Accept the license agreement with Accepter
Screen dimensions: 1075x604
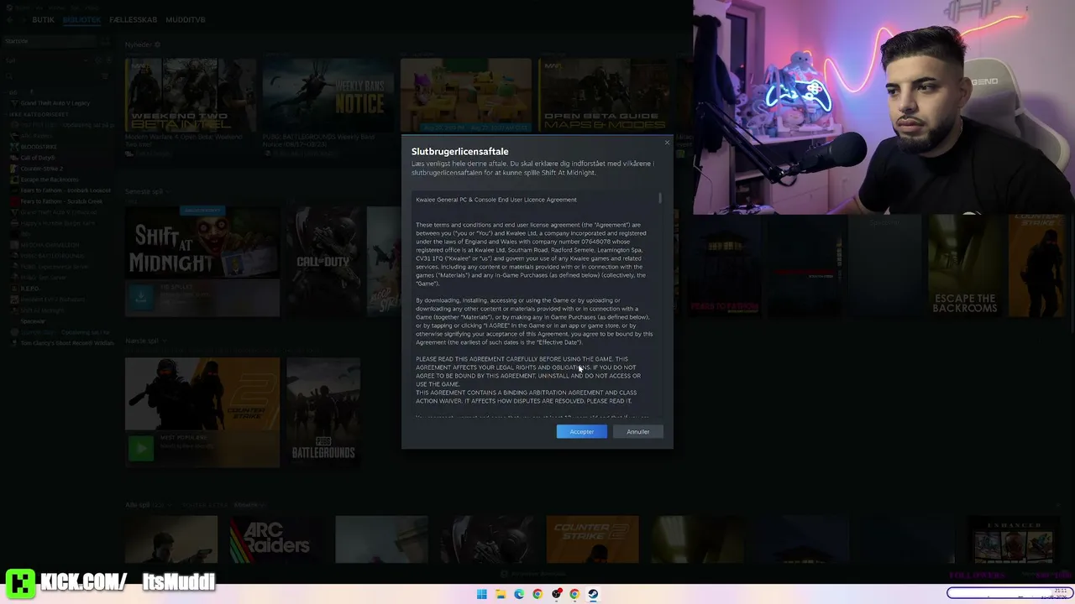[x=581, y=431]
